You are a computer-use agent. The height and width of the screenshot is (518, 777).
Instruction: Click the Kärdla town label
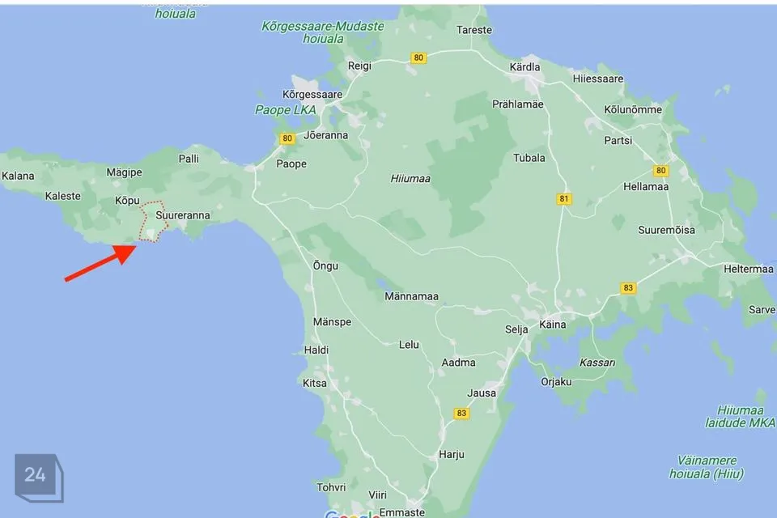coord(524,67)
